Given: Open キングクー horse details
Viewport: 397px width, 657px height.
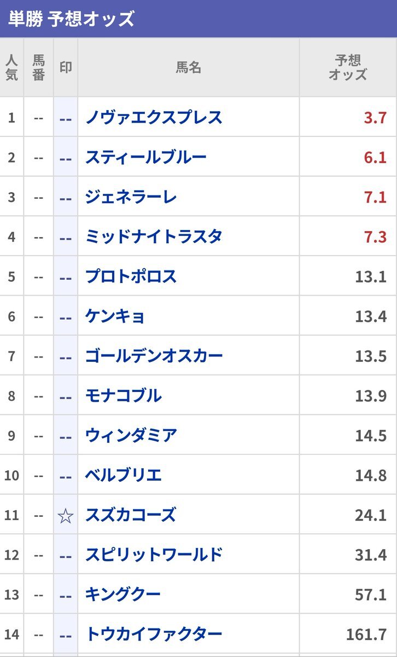Looking at the screenshot, I should (x=123, y=594).
